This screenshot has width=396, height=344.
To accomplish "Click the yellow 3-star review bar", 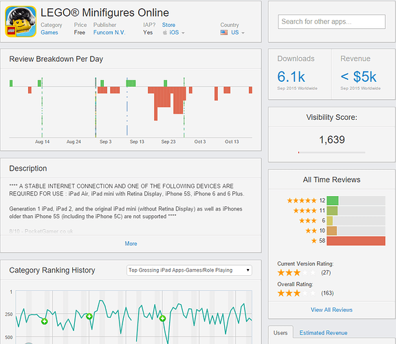I will (329, 221).
